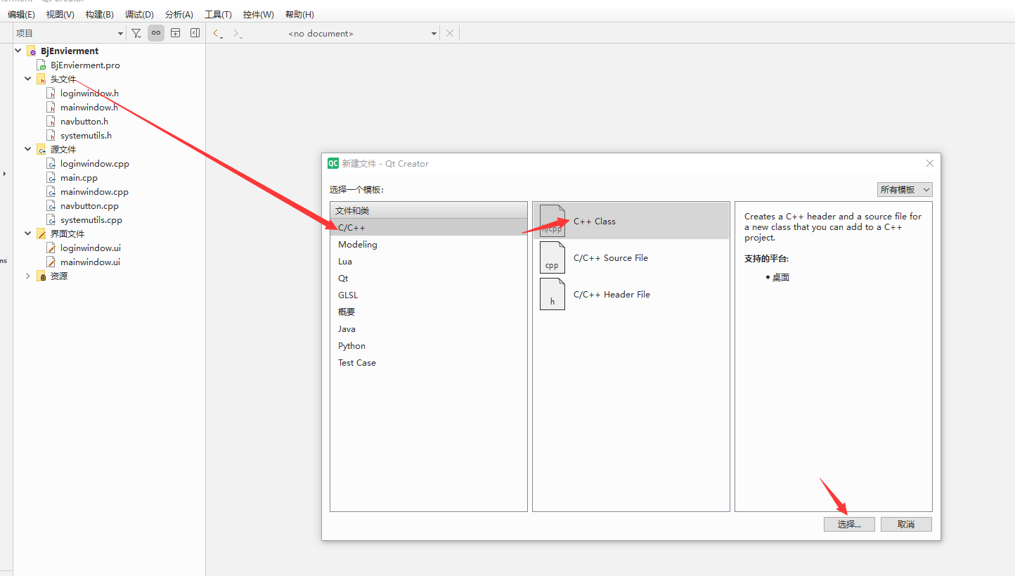Open the 项目 view selector dropdown

pos(70,33)
